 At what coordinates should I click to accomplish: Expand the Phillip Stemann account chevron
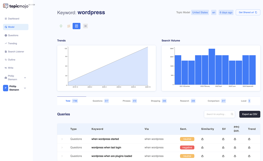click(x=25, y=88)
